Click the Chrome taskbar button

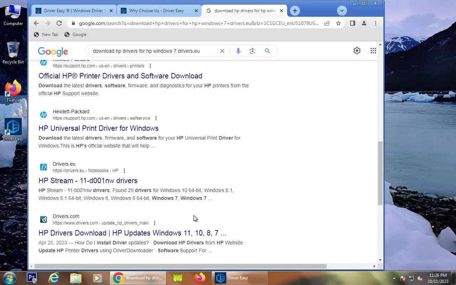(138, 278)
